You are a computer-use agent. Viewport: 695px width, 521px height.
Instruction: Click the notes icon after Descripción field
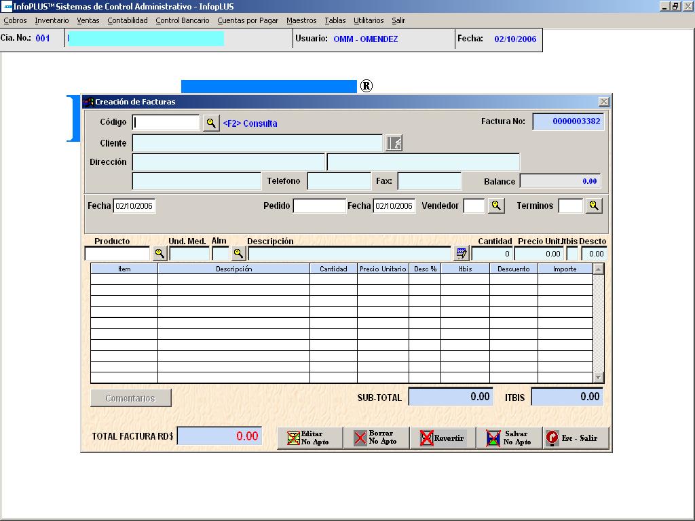point(462,254)
